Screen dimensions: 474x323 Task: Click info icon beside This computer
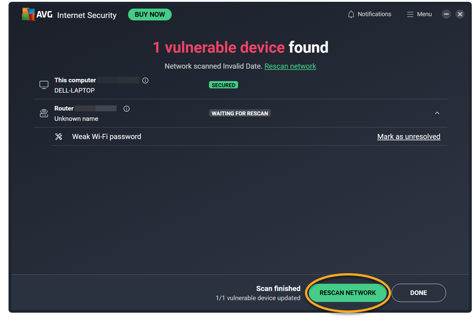click(x=145, y=81)
